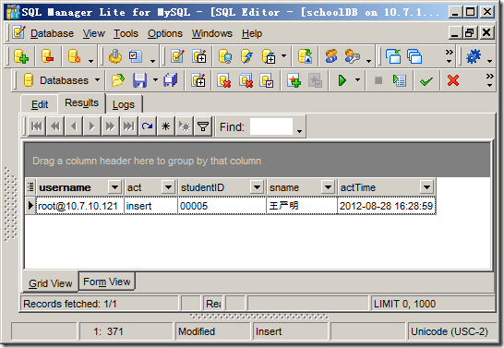Open the dropdown arrow beside save icon
Screen dimensions: 504x348
(155, 79)
